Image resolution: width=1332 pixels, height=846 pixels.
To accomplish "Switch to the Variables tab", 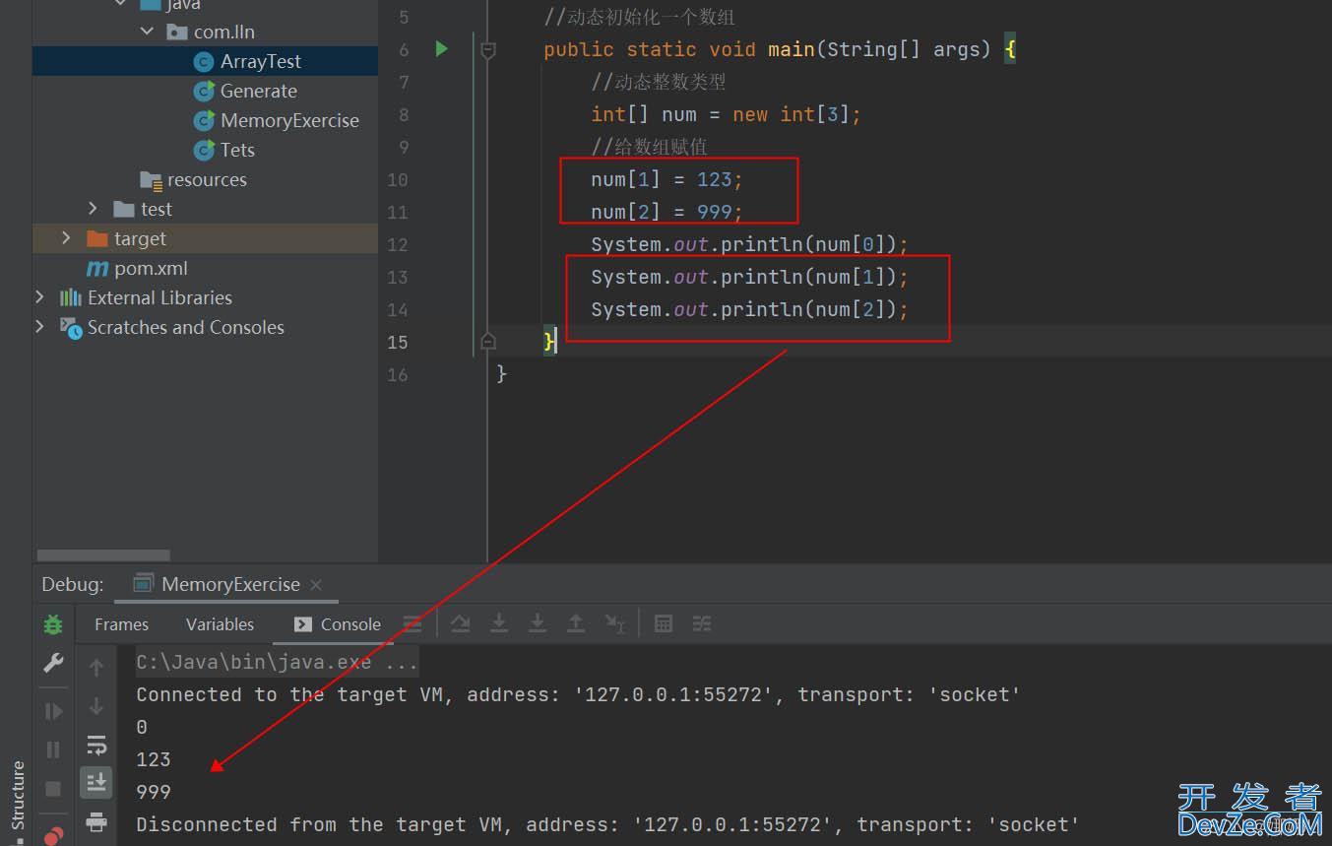I will coord(220,624).
